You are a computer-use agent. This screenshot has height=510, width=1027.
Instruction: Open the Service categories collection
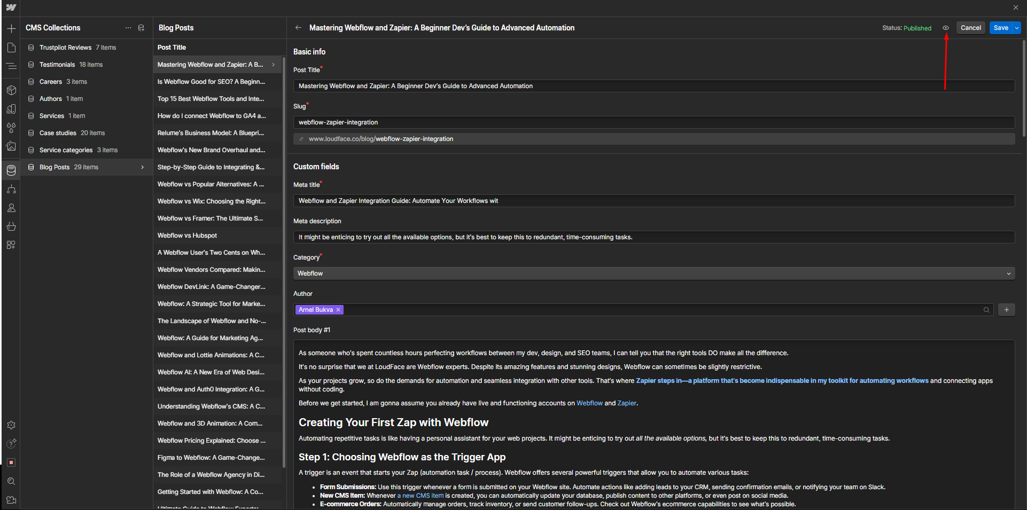coord(87,150)
